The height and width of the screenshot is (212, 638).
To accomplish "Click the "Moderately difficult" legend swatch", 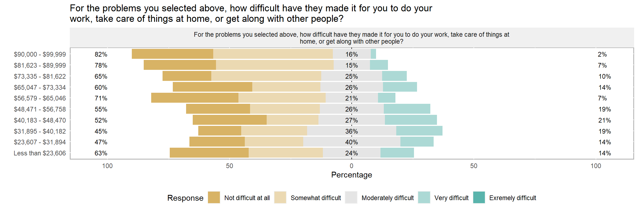I will click(x=351, y=197).
